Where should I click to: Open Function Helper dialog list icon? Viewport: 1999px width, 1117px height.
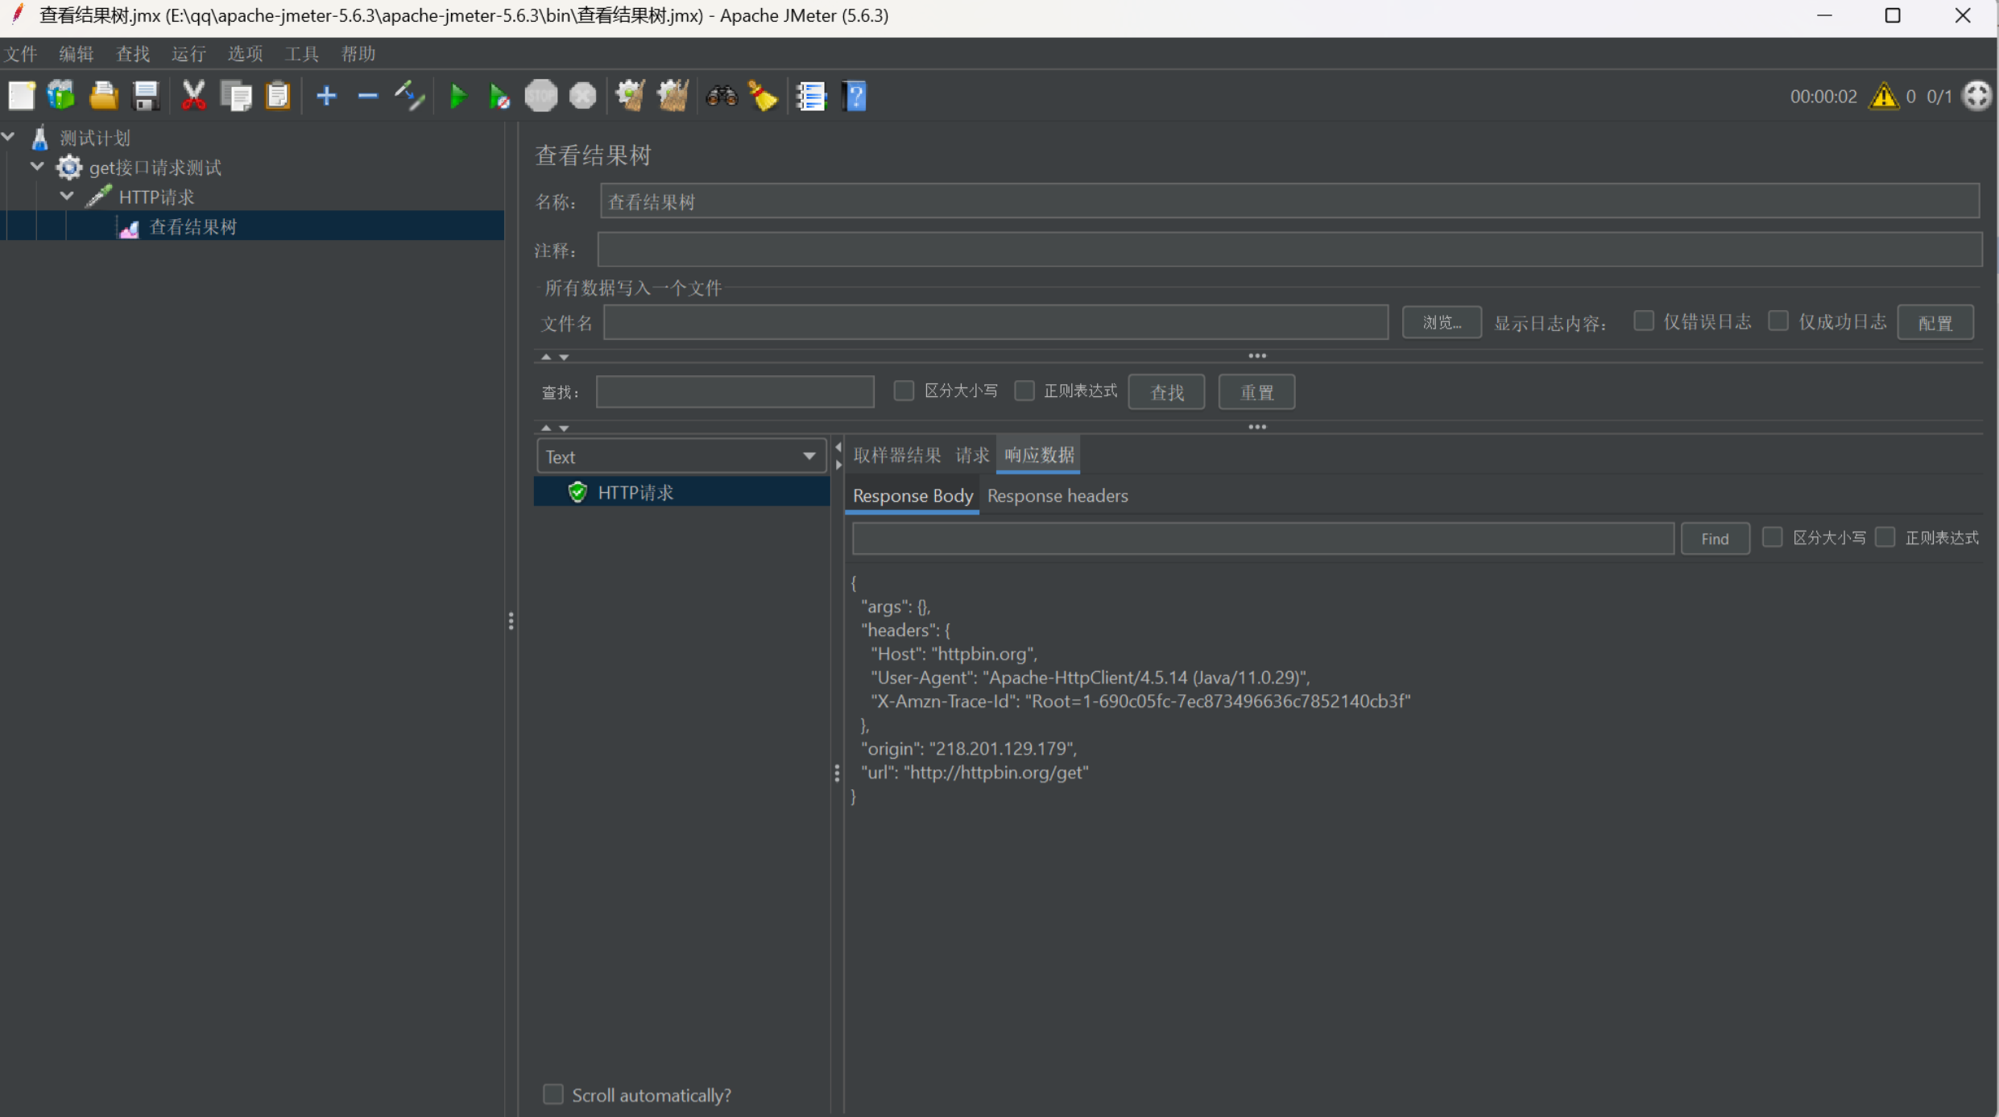click(x=811, y=97)
